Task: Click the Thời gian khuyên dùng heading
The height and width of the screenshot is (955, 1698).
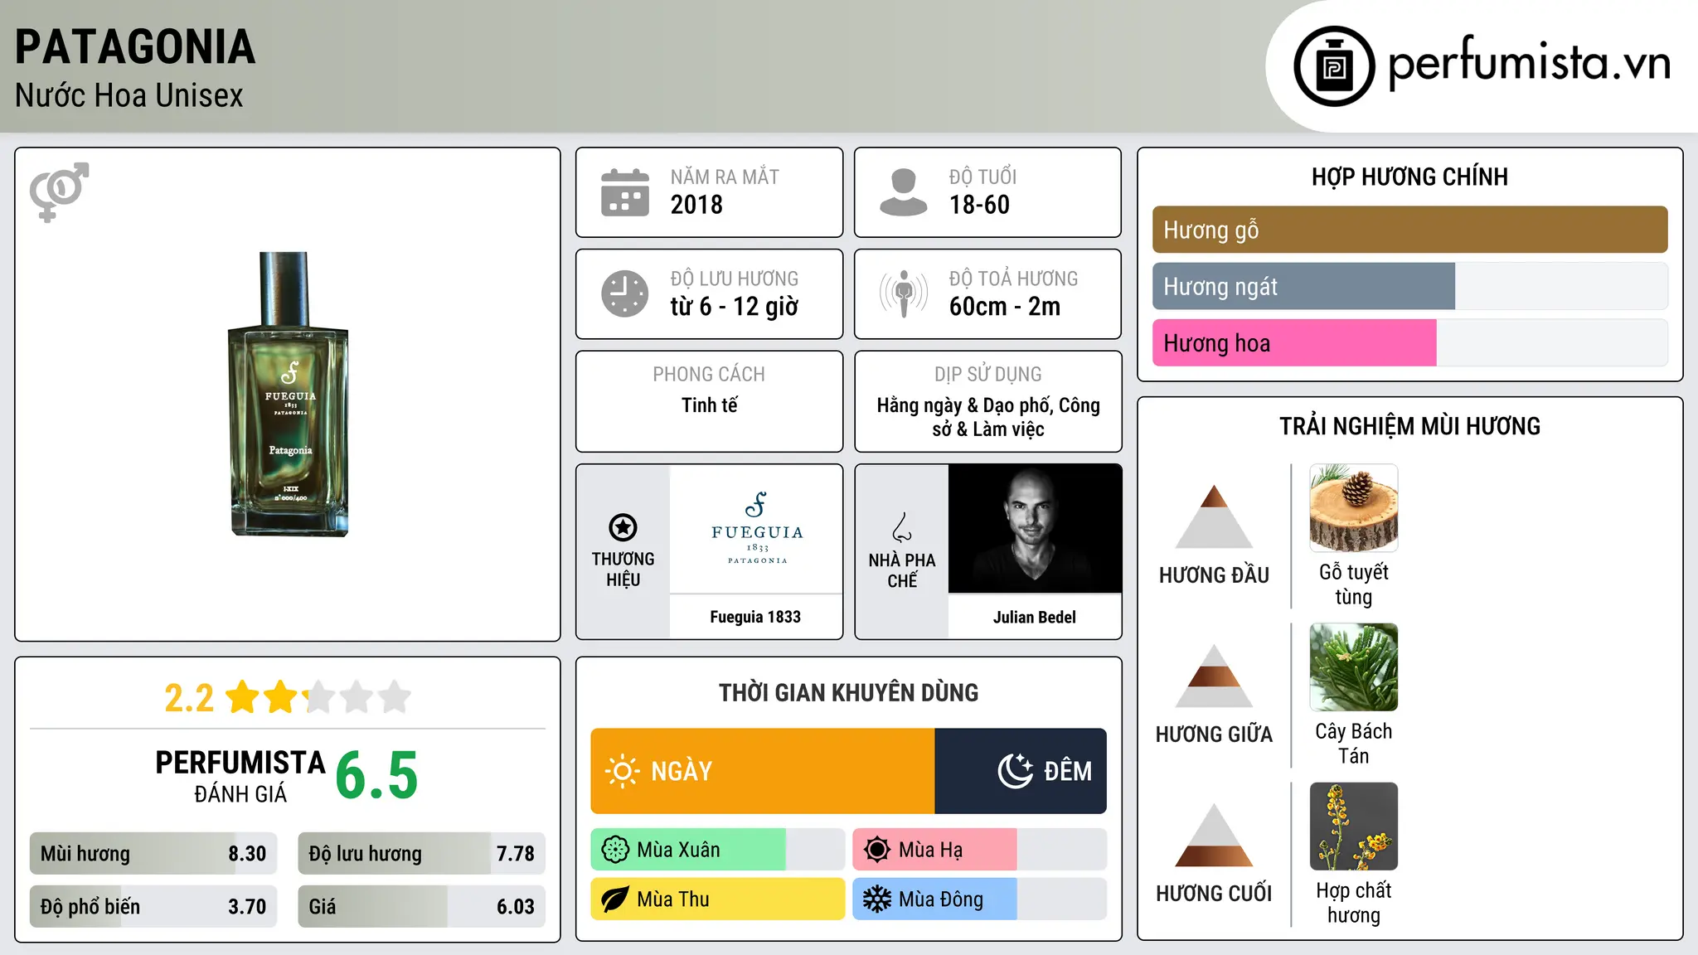Action: [849, 693]
